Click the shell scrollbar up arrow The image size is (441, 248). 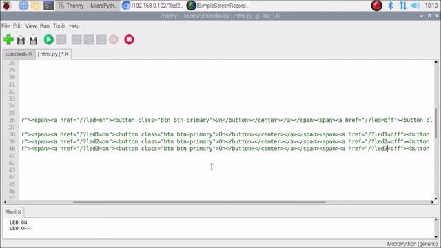point(436,220)
